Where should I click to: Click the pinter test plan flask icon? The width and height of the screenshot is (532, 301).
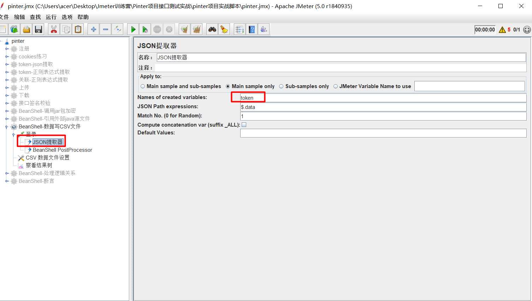tap(7, 41)
